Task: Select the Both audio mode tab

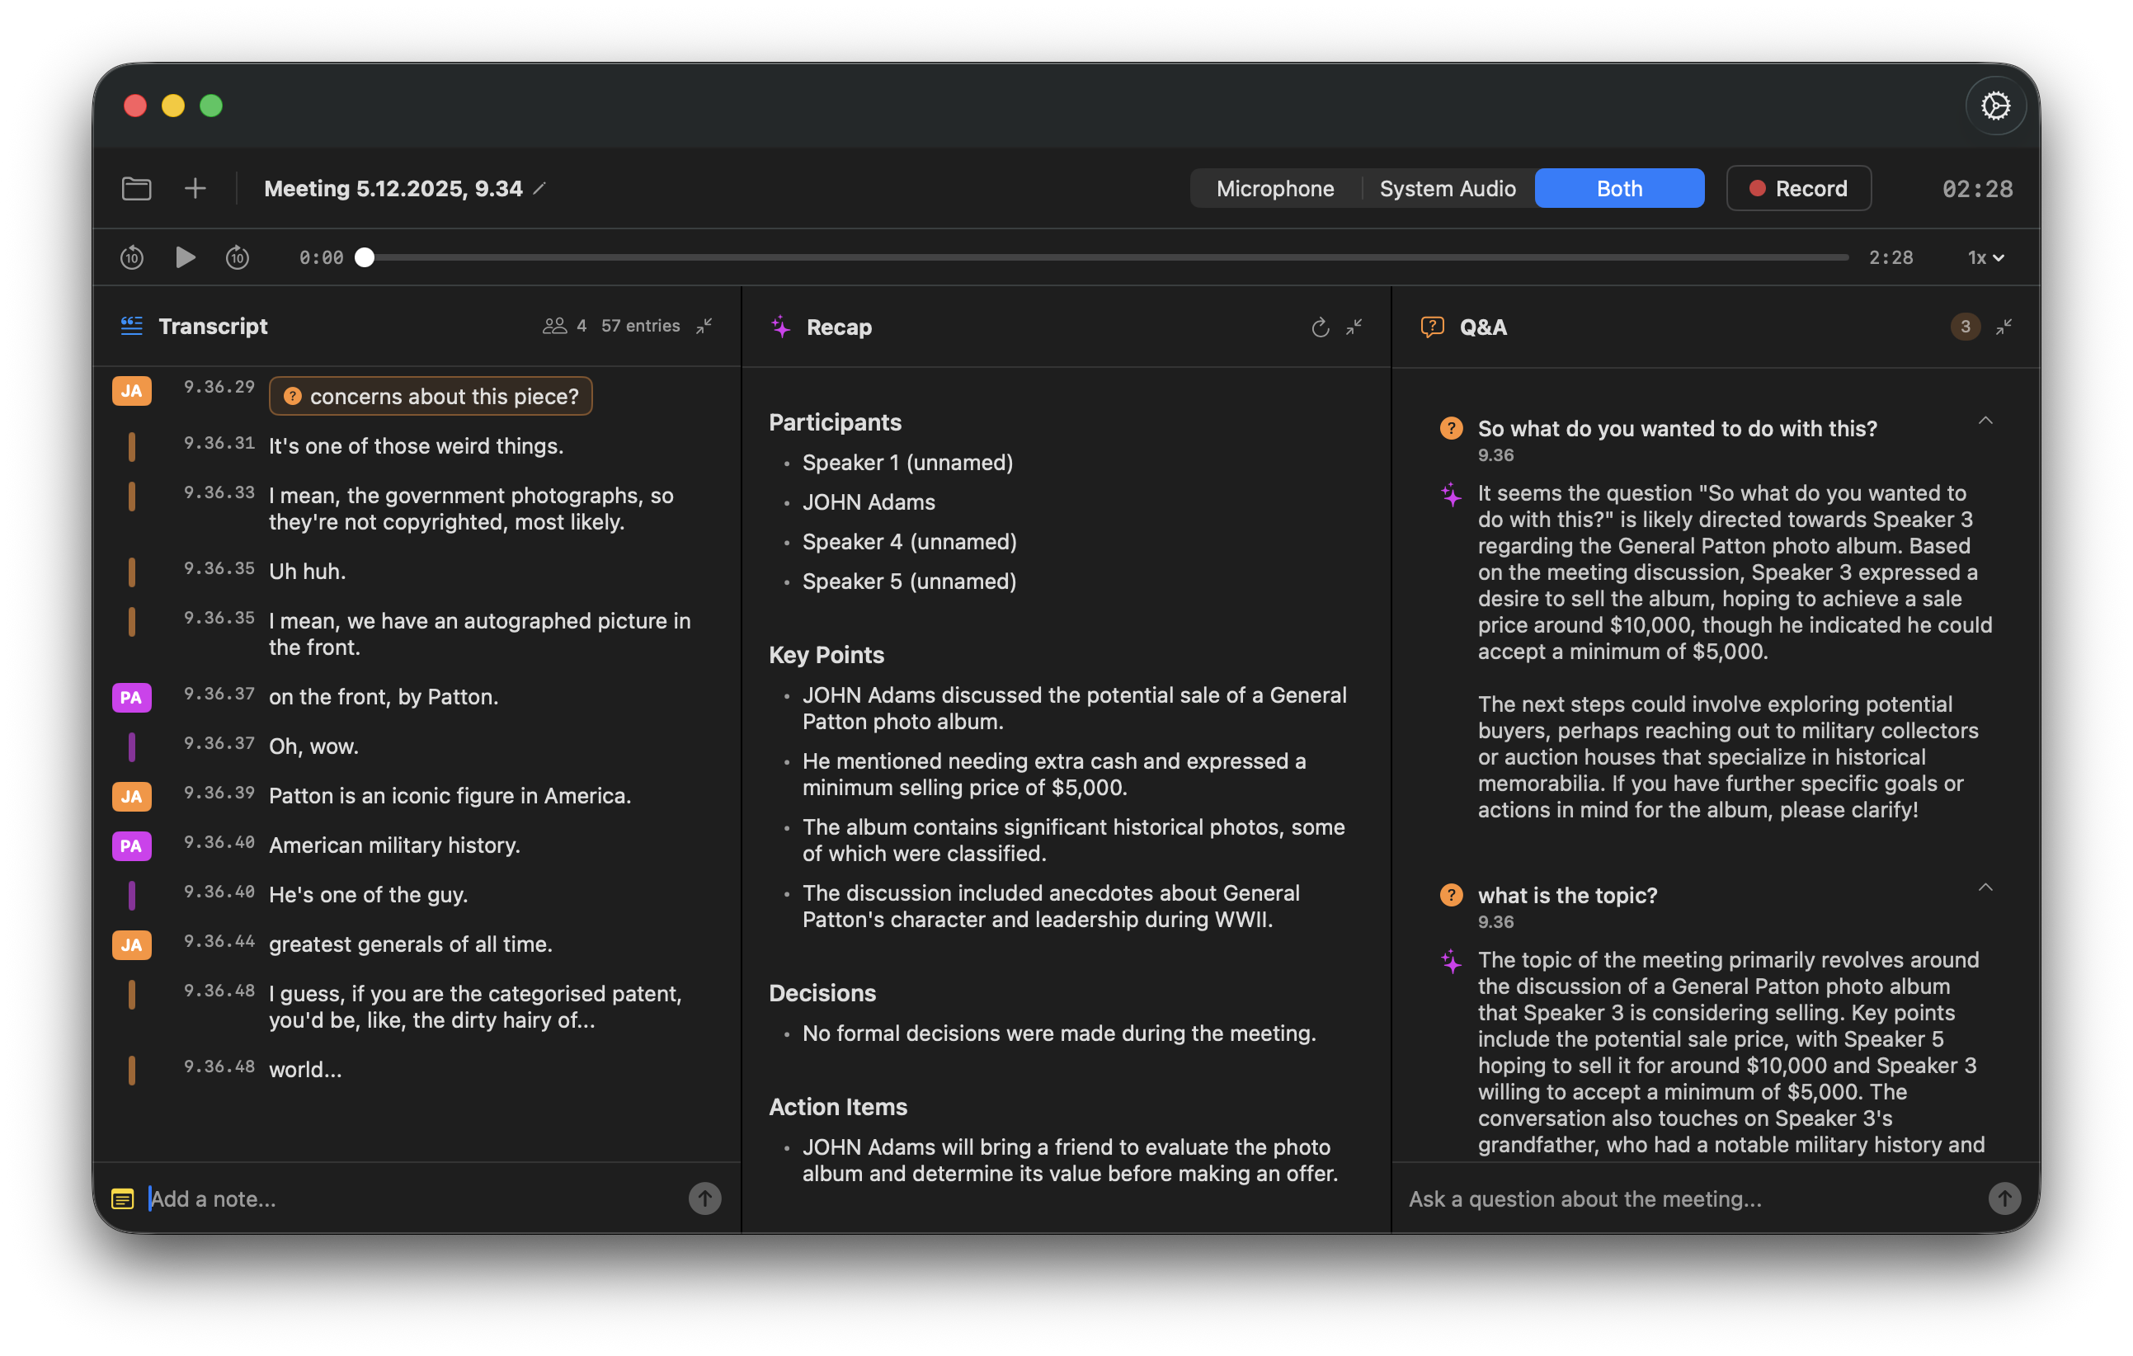Action: coord(1619,188)
